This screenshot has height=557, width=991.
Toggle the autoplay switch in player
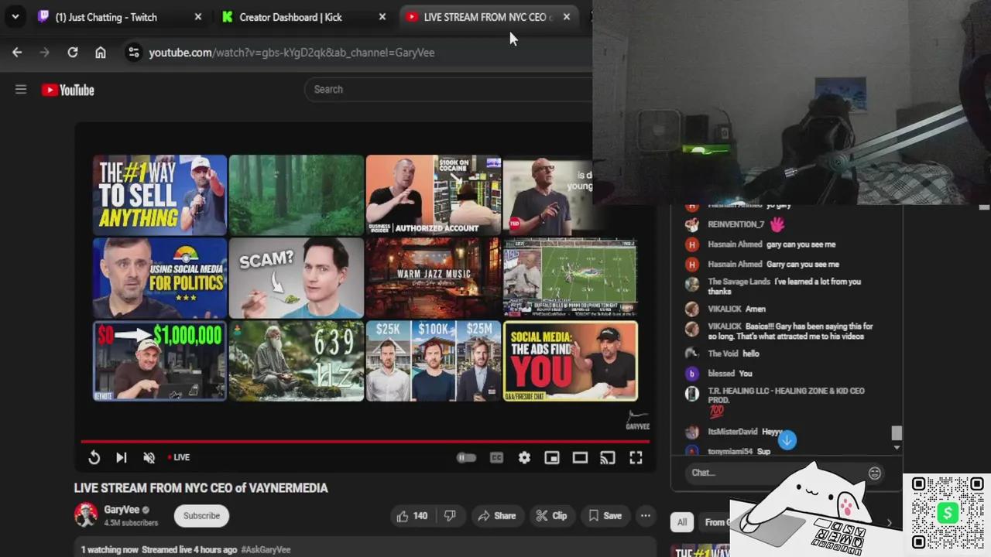click(466, 457)
